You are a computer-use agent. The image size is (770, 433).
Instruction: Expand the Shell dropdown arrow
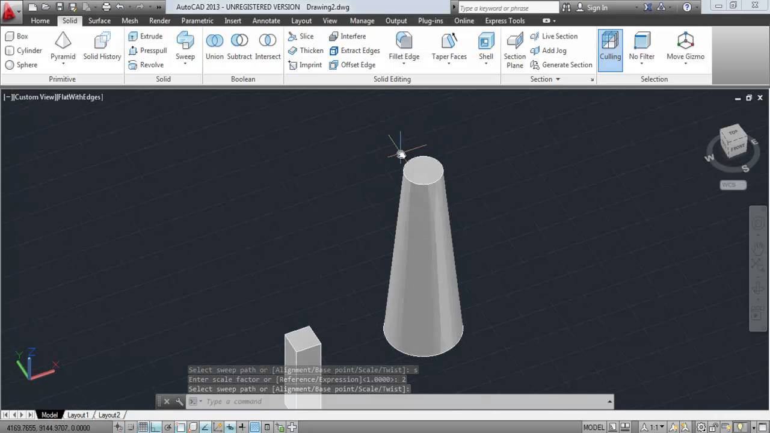[x=486, y=64]
